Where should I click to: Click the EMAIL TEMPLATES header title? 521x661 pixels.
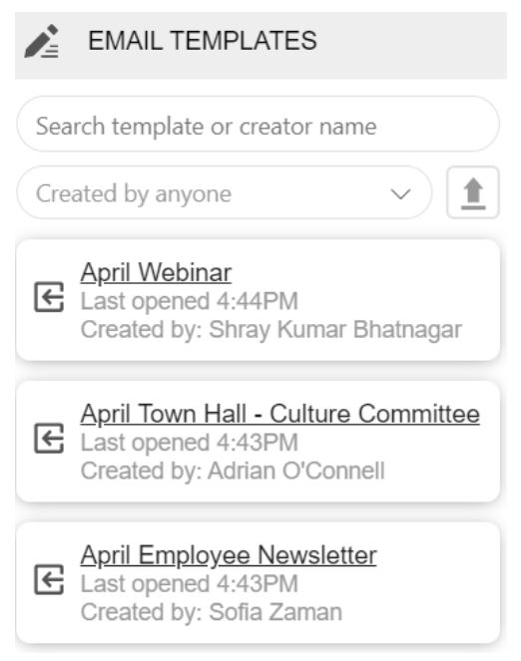203,41
